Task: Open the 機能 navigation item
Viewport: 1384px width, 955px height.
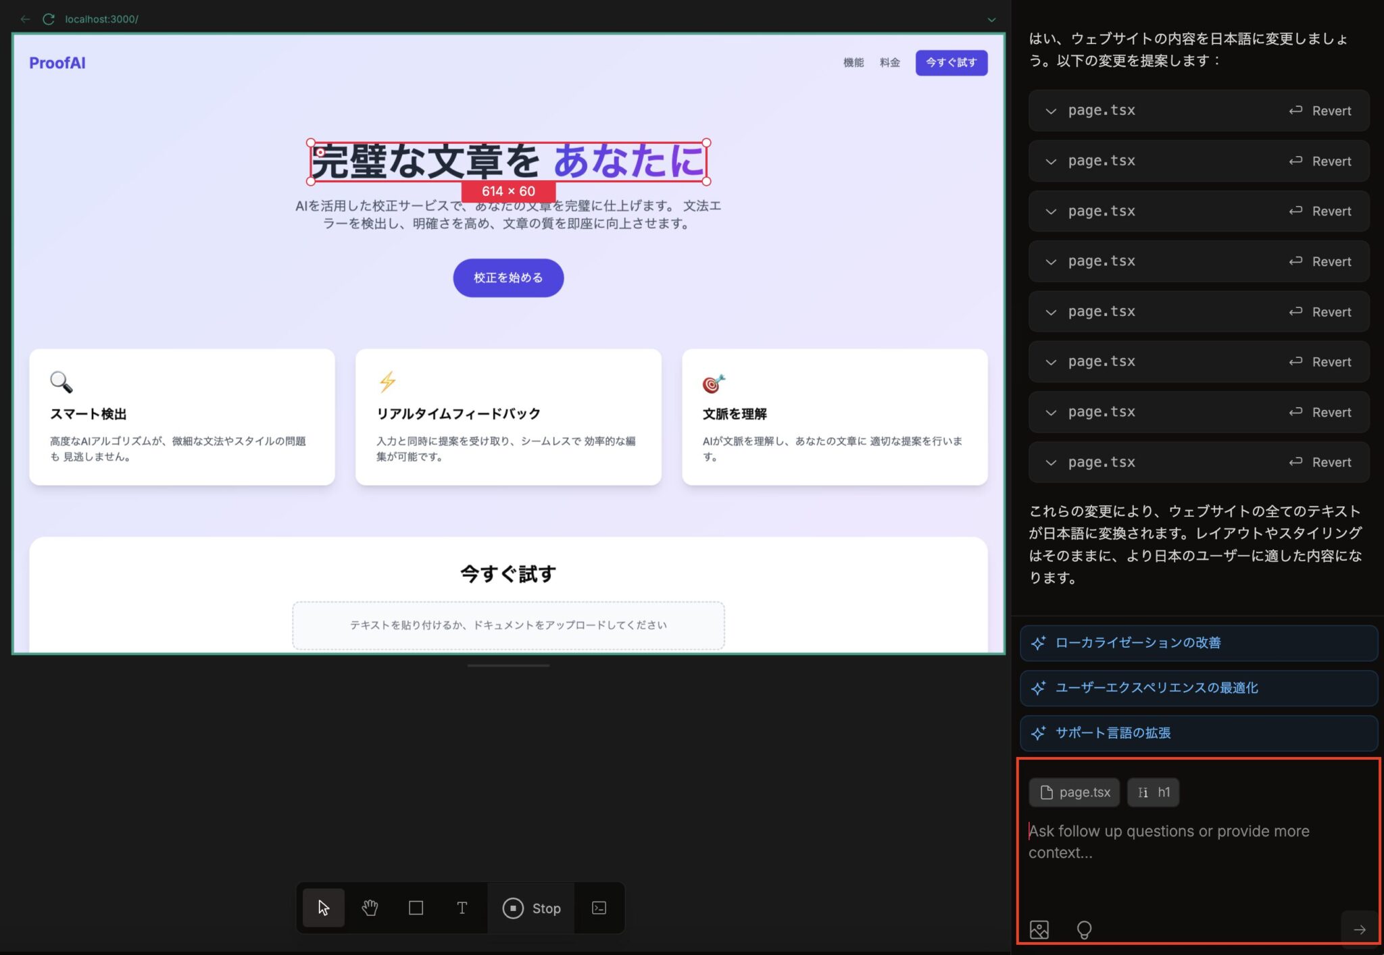Action: tap(854, 62)
